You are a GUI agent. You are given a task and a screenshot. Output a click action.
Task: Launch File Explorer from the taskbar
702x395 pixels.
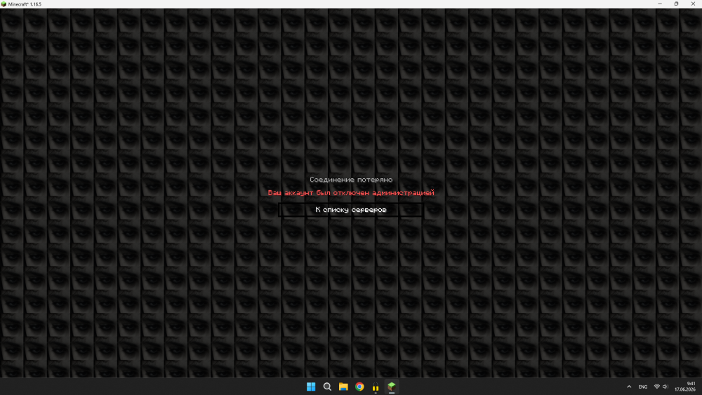343,387
